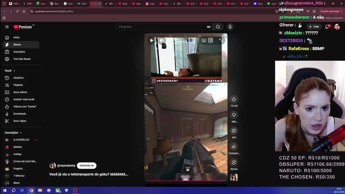Open the on-screen keyboard in search box

point(209,27)
